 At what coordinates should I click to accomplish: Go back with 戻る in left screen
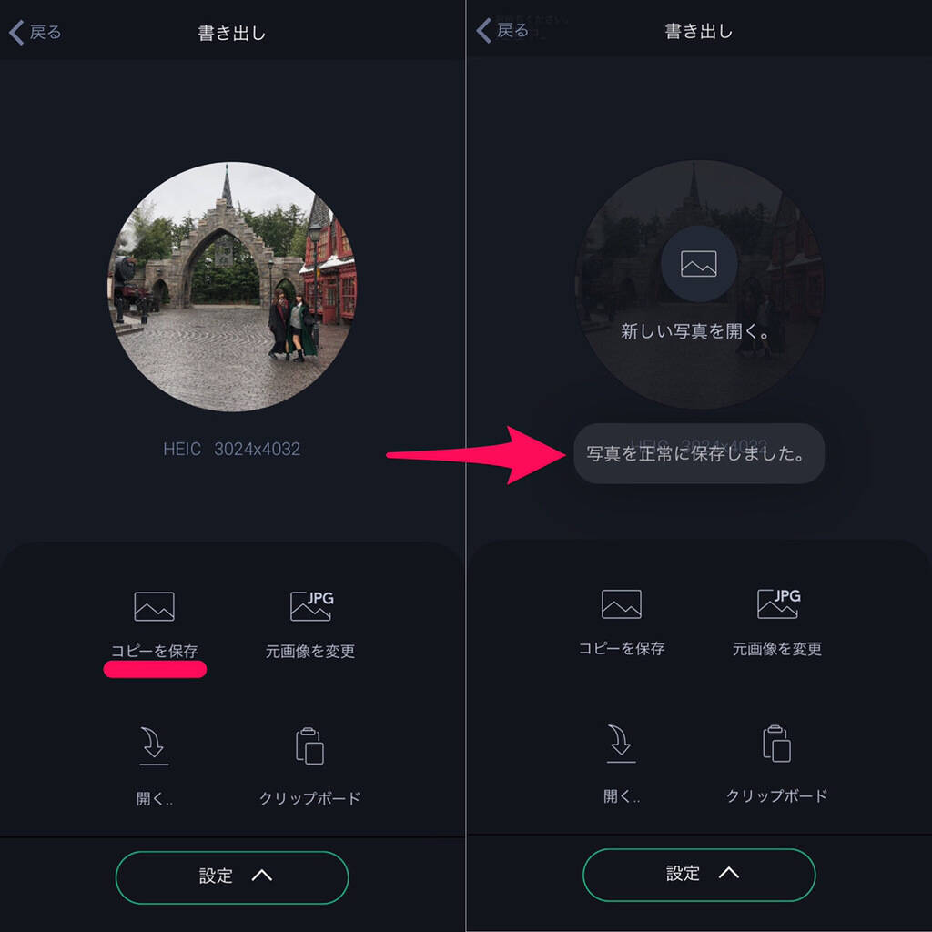coord(35,32)
